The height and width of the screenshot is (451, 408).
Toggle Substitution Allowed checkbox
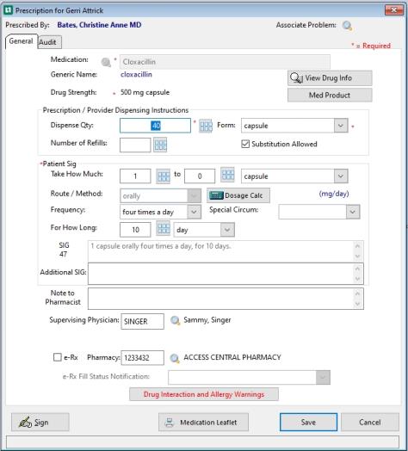[245, 144]
